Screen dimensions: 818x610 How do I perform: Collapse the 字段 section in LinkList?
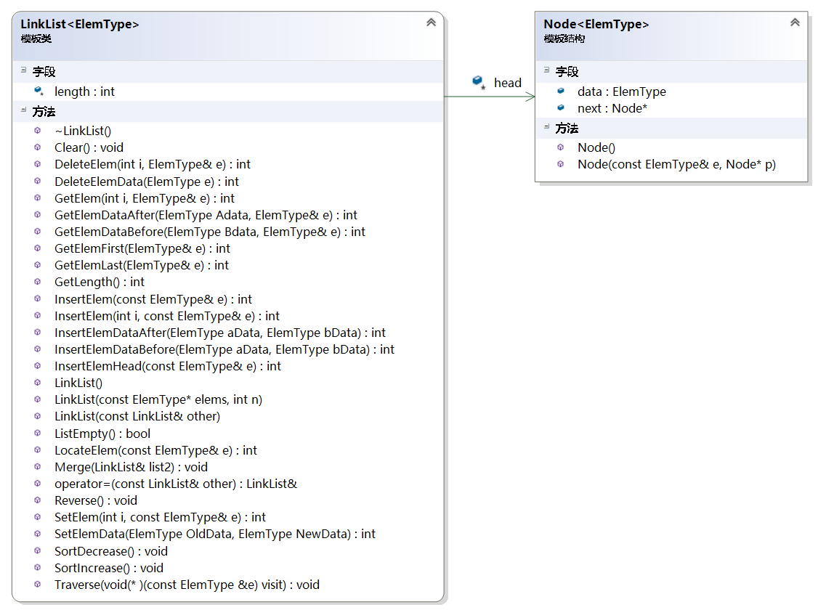click(24, 70)
